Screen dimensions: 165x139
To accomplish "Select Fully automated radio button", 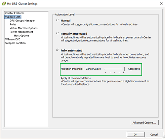I will pos(57,50).
